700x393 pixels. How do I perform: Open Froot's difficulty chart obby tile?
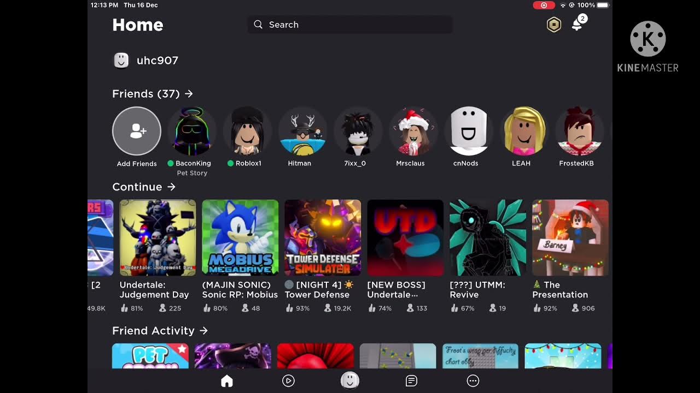click(x=480, y=356)
